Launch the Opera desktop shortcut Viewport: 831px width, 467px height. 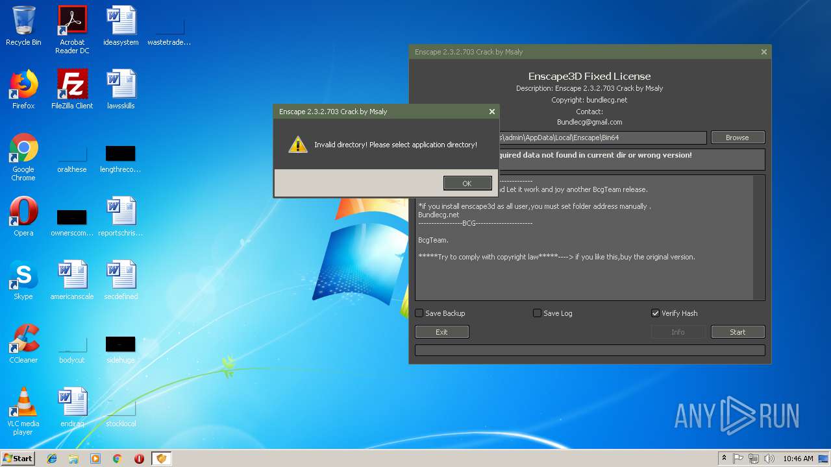[x=23, y=216]
